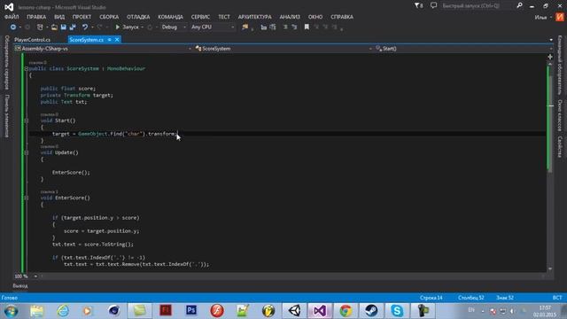567x319 pixels.
Task: Save the current file with disk icon
Action: pos(64,27)
